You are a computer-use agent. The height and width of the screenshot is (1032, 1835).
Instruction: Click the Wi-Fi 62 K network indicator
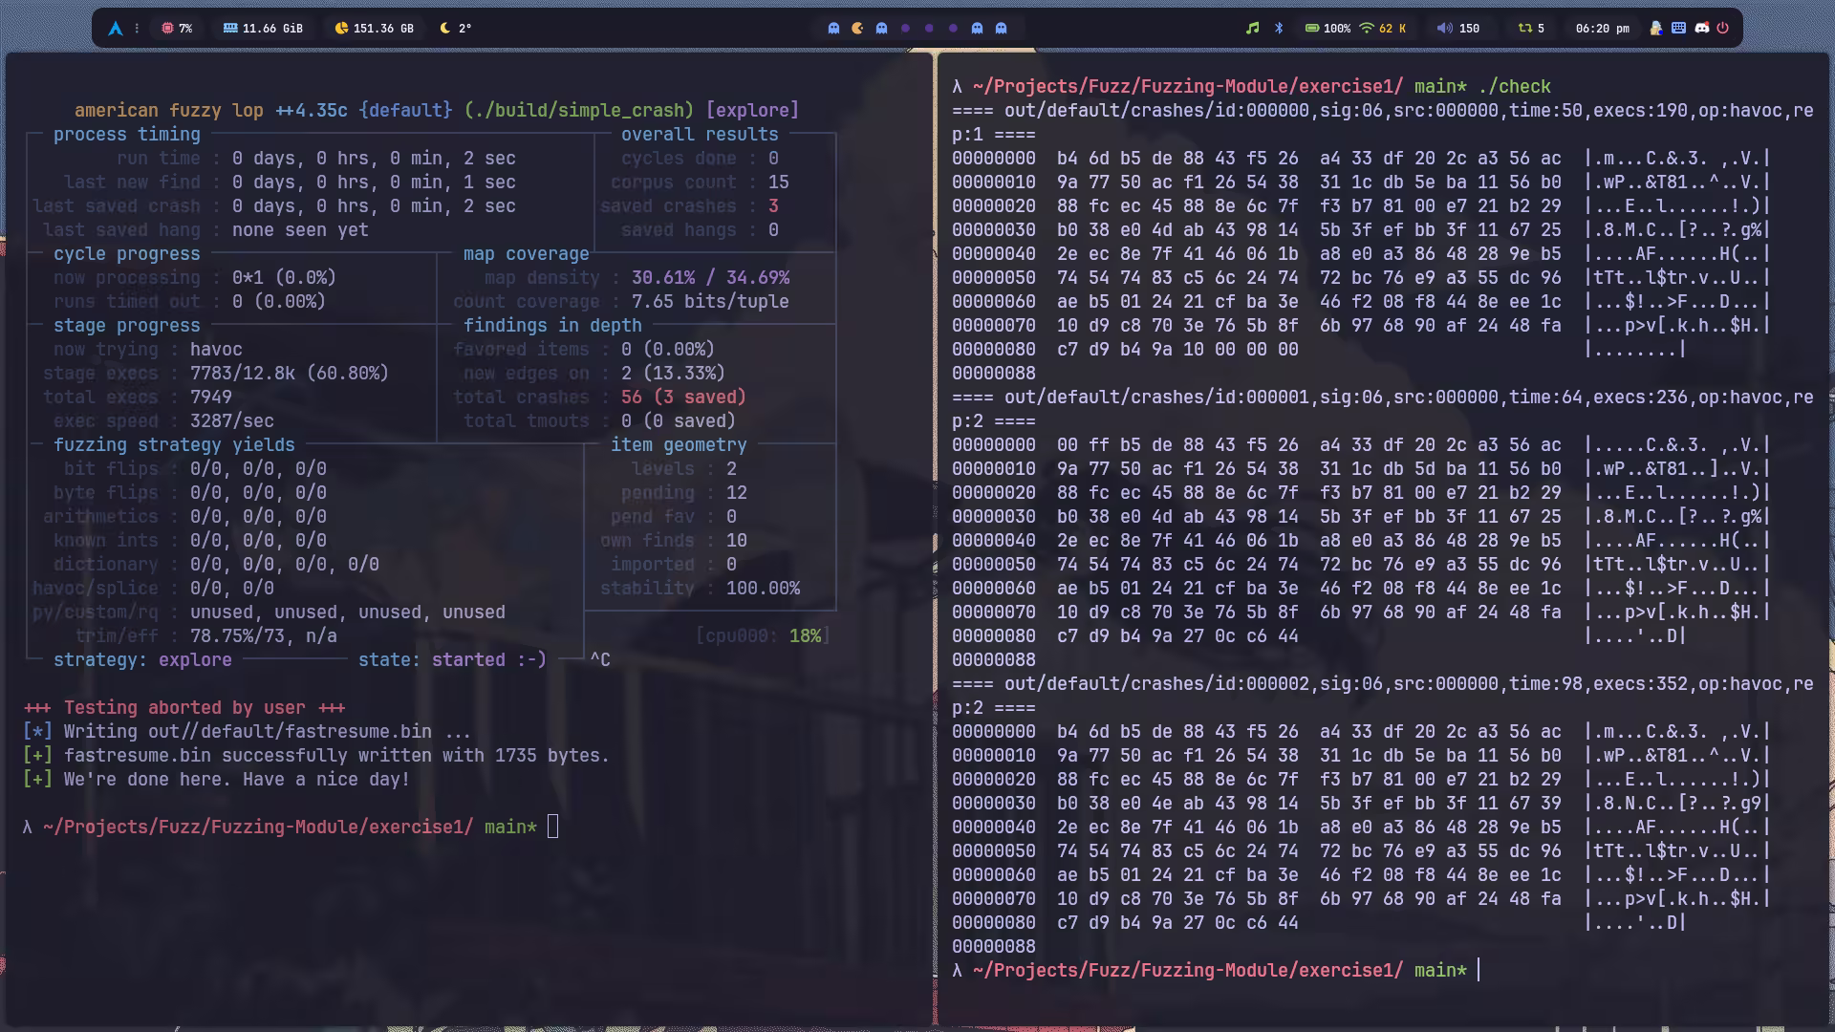click(1382, 29)
